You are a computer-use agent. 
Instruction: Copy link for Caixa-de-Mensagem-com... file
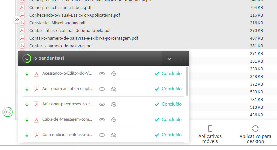coord(102,120)
